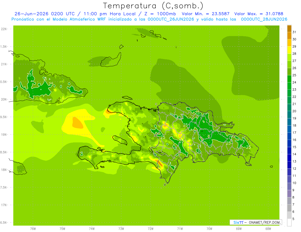The height and width of the screenshot is (232, 301).
Task: Click the '71W' longitude axis label
Action: pyautogui.click(x=180, y=229)
